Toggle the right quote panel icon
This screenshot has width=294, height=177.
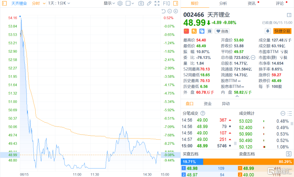[175, 3]
